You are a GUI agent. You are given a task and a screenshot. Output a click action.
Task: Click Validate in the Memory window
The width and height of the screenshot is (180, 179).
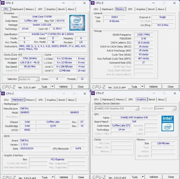tap(153, 87)
